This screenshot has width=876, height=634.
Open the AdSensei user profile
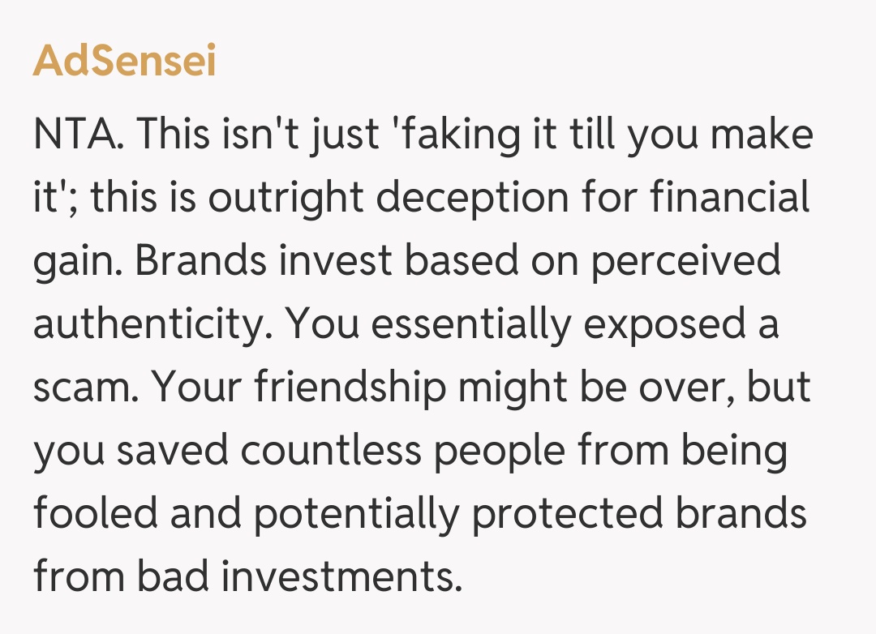[124, 60]
